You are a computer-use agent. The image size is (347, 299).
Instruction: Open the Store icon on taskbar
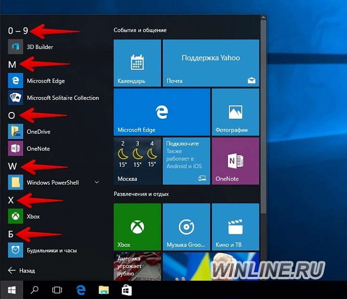(127, 290)
